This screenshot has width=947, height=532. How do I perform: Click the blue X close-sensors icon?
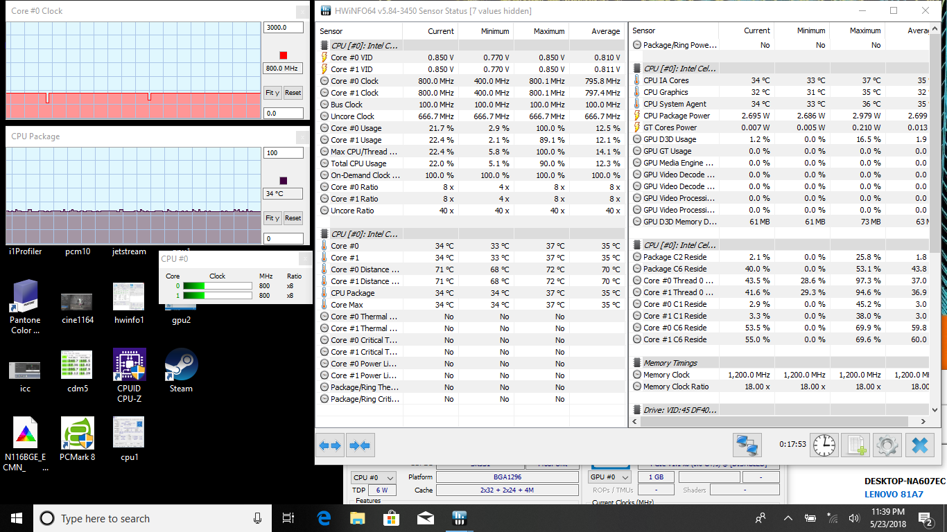click(920, 445)
